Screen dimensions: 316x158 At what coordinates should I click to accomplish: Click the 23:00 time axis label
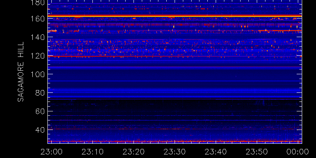[x=51, y=152]
